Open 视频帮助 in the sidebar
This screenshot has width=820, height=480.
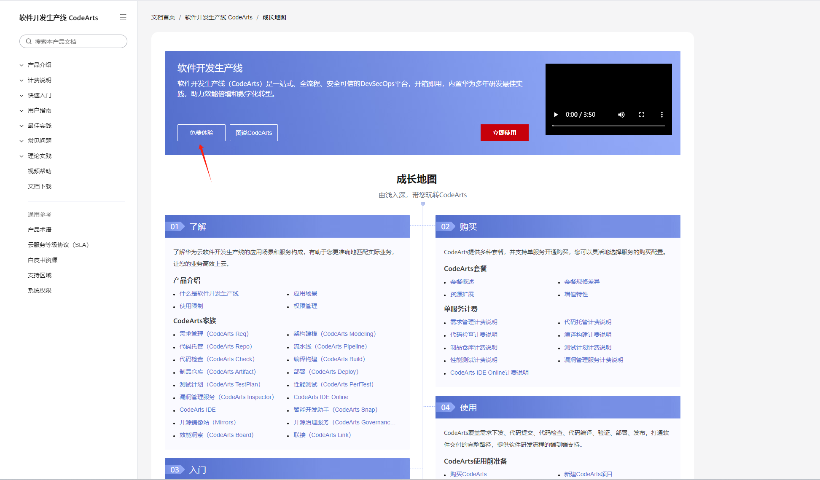tap(39, 171)
